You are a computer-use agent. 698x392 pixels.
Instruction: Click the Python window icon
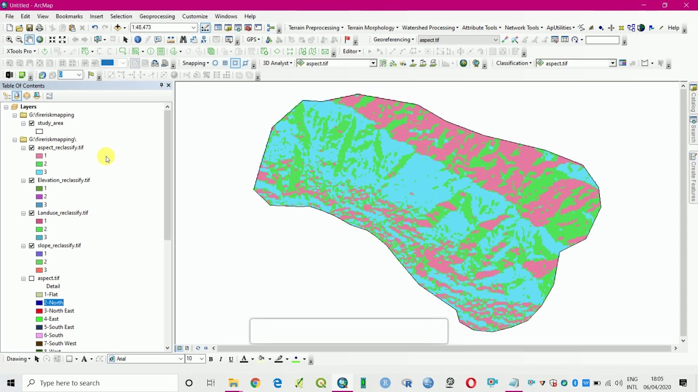pos(258,28)
